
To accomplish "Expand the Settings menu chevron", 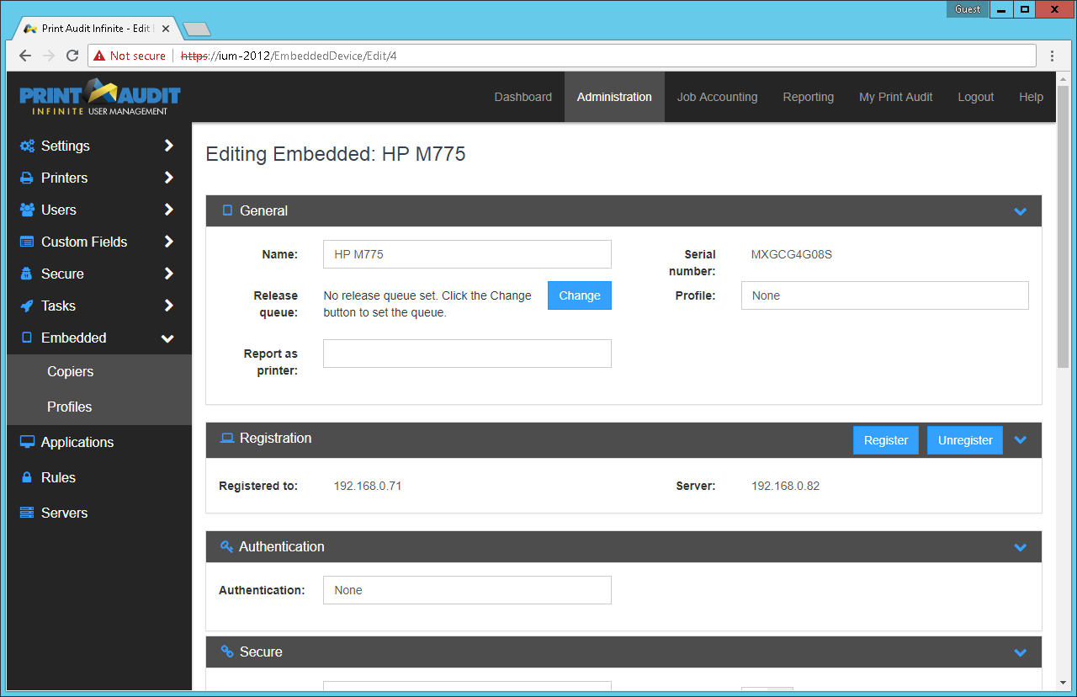I will [x=168, y=146].
